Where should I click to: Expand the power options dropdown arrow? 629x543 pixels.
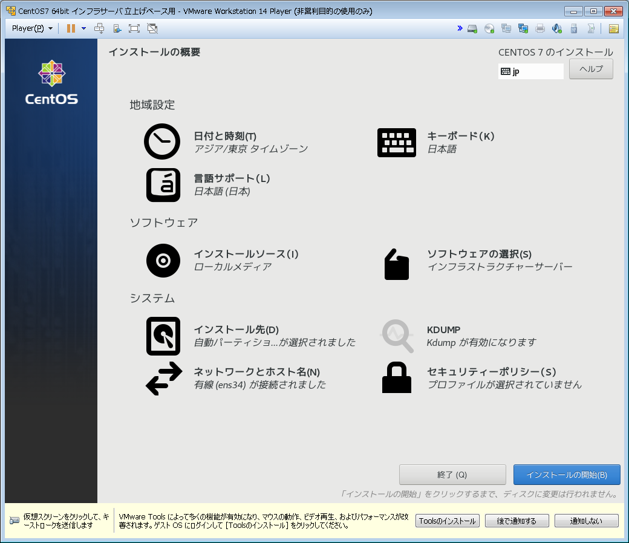pos(83,28)
